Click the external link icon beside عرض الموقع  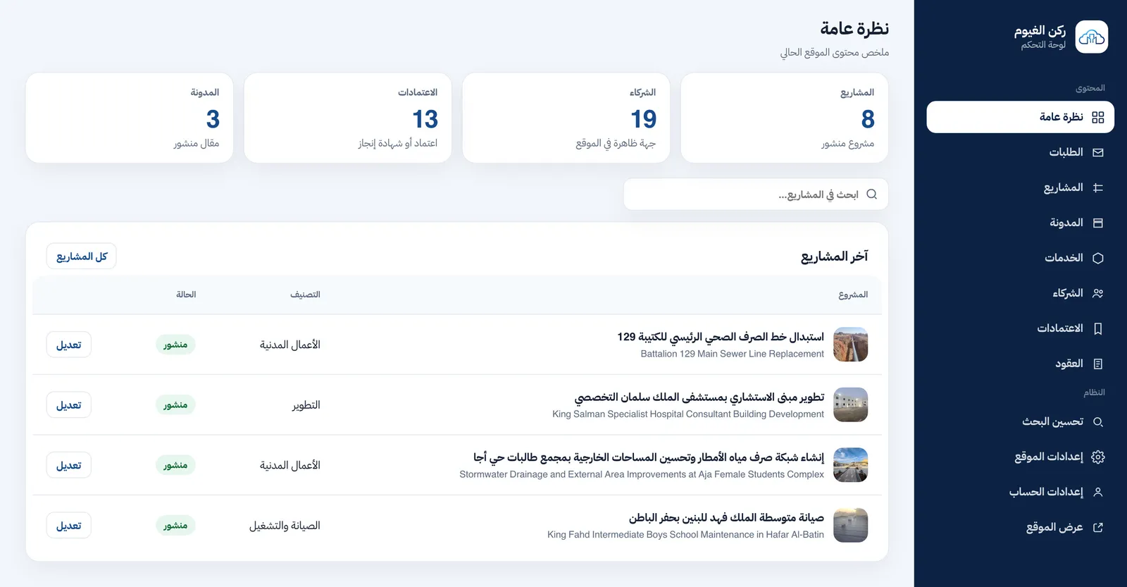coord(1097,527)
